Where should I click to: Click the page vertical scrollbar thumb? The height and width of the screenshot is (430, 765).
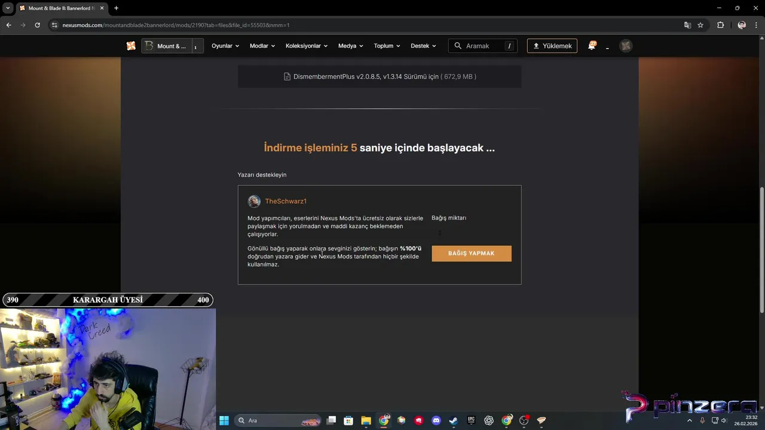click(761, 250)
